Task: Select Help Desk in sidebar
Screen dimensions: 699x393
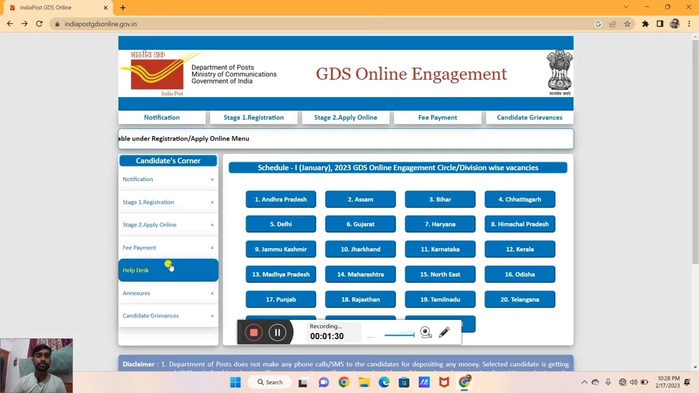Action: click(x=168, y=270)
